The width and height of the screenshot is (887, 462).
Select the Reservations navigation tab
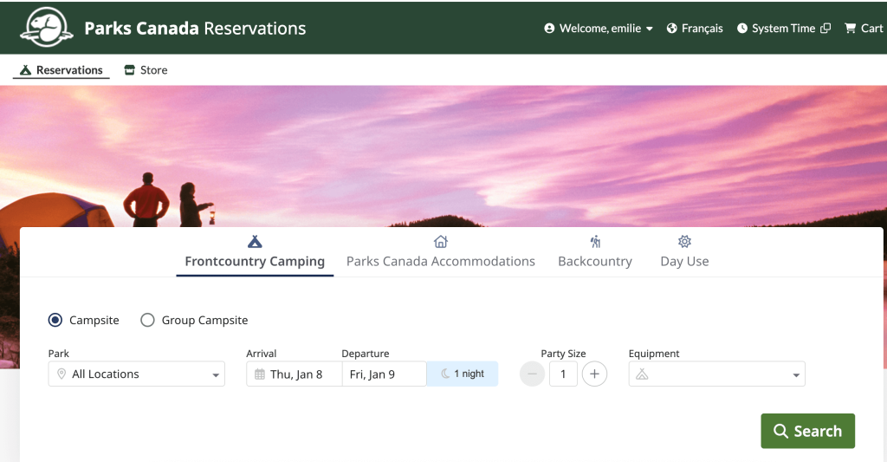(x=62, y=70)
